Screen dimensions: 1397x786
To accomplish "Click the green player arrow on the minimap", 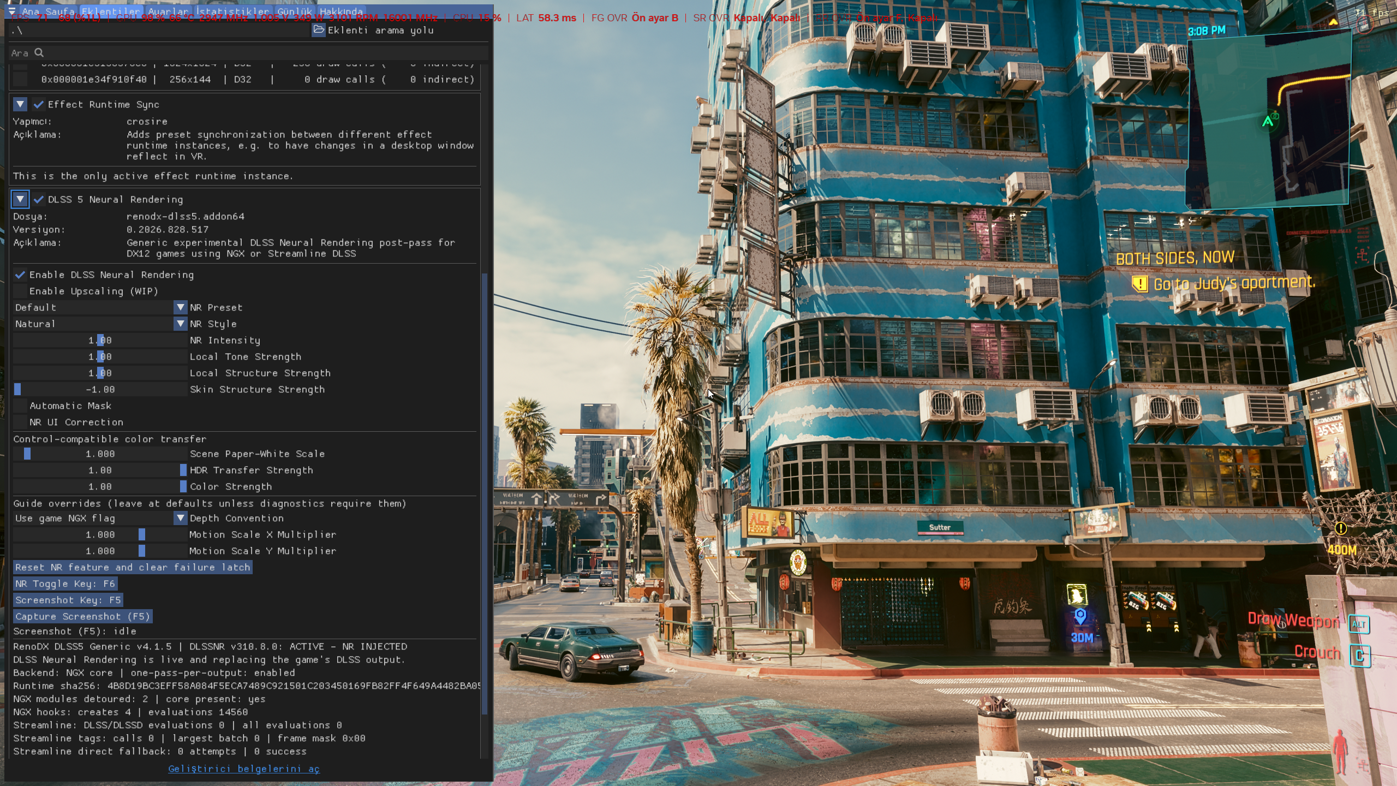I will 1268,121.
